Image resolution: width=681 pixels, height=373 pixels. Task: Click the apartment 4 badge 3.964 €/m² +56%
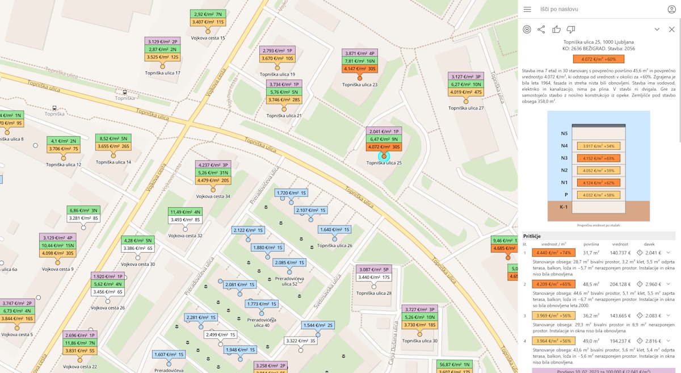(553, 341)
